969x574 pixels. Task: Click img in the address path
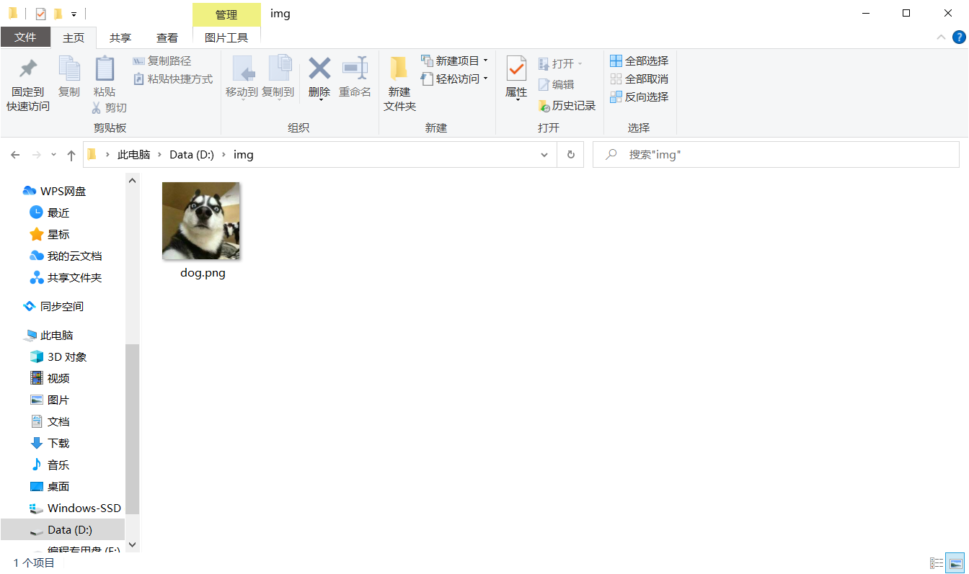click(244, 155)
